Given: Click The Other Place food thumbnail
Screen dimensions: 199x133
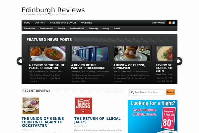Looking at the screenshot, I should point(47,54).
